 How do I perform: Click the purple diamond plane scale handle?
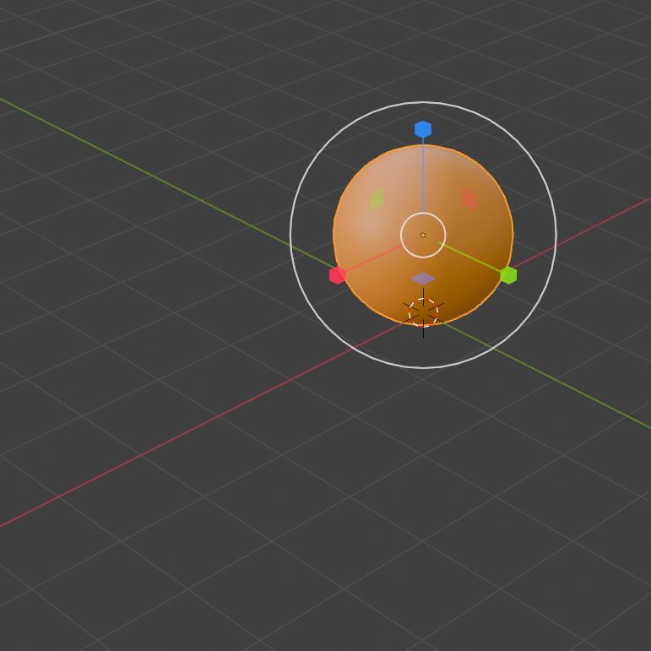point(423,279)
